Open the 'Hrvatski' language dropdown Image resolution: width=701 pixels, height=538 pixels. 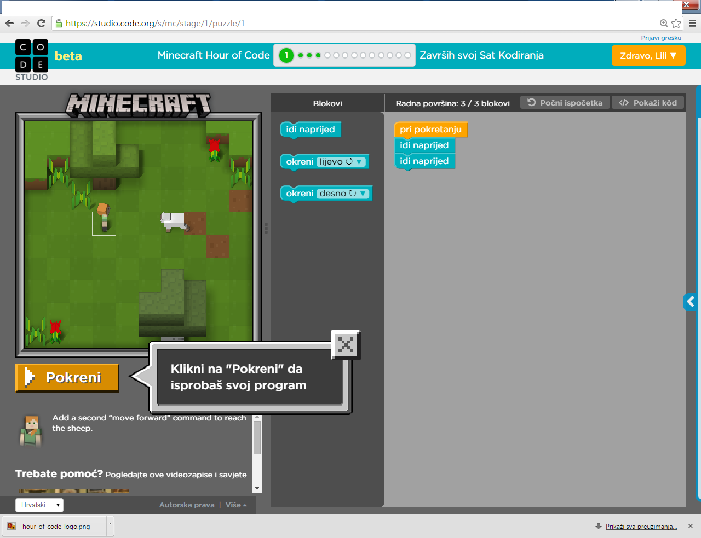point(39,505)
